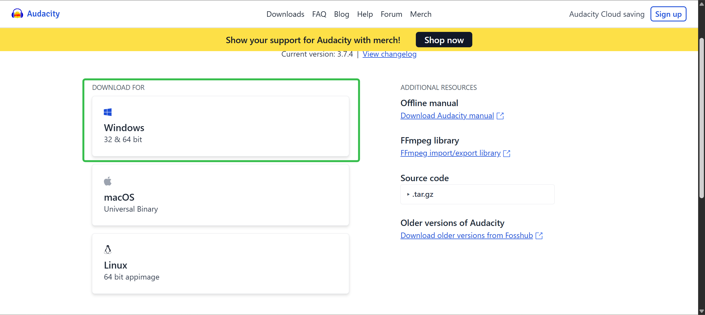Visit the Forum navigation link
The width and height of the screenshot is (705, 315).
[391, 14]
